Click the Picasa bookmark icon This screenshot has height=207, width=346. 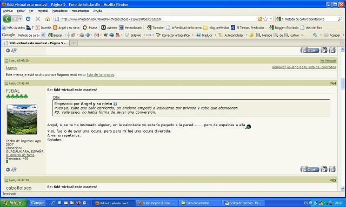(85, 27)
